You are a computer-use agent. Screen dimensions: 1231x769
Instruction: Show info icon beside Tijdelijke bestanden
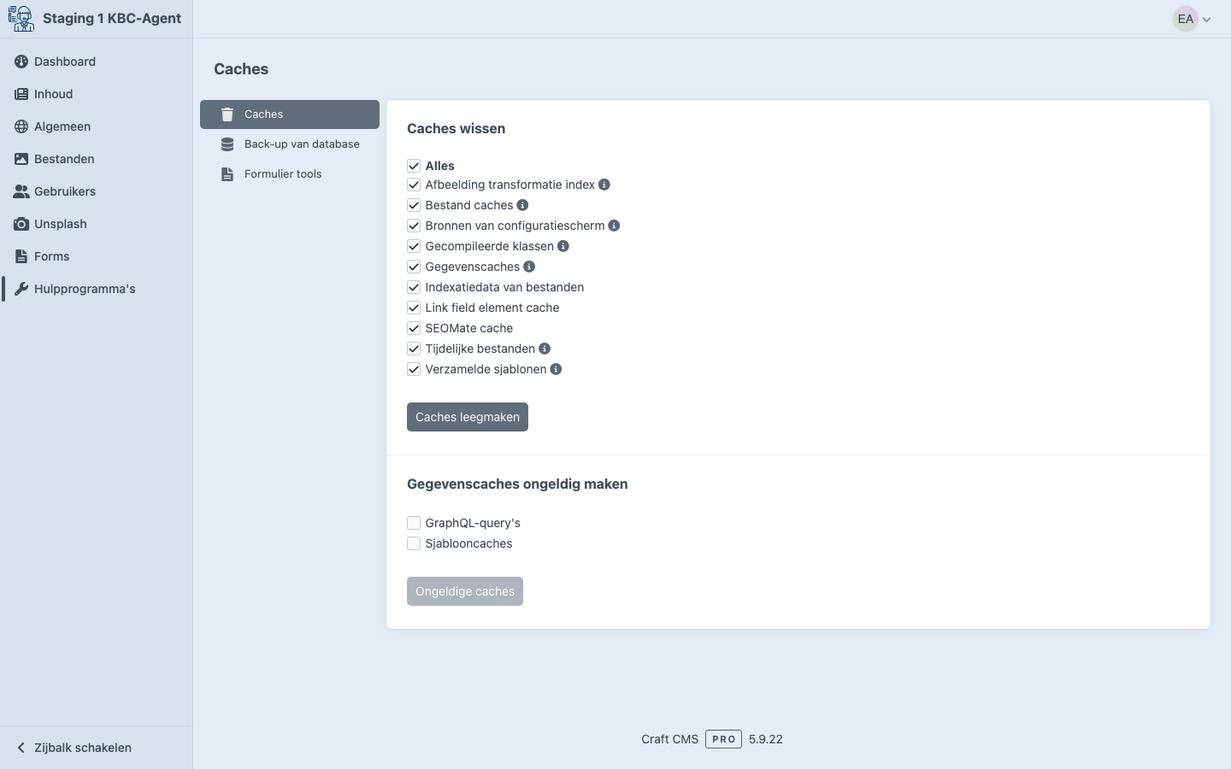545,349
